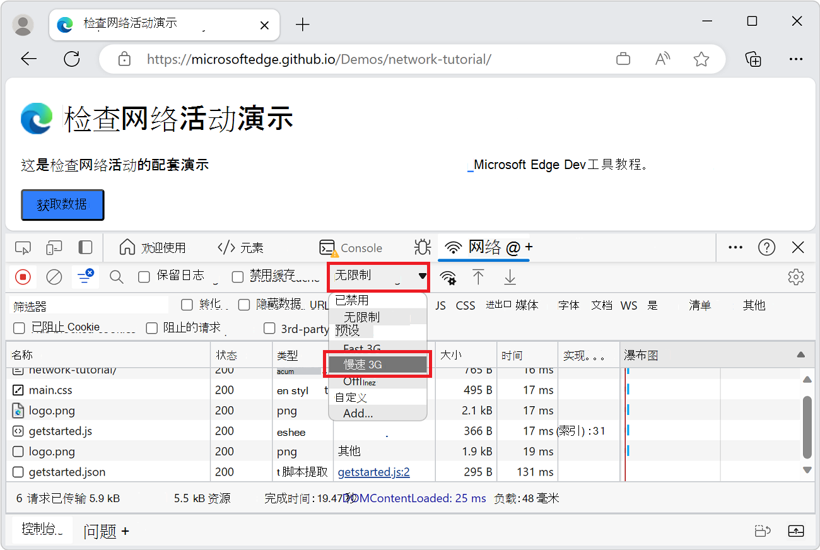Check the 隐藏数据 URL checkbox

[243, 305]
